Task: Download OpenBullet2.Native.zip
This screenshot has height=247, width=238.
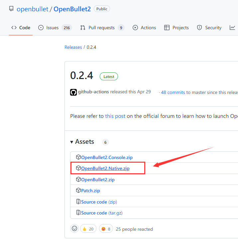Action: 105,168
